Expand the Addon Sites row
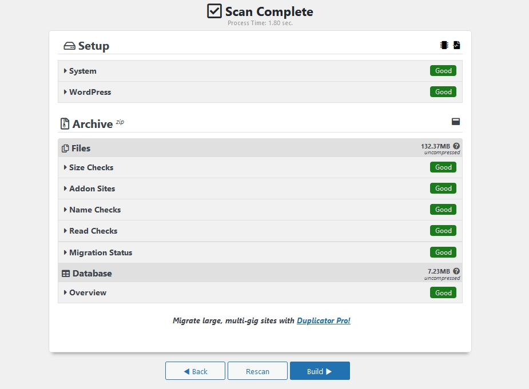Screen dimensions: 529x389 click(x=92, y=189)
